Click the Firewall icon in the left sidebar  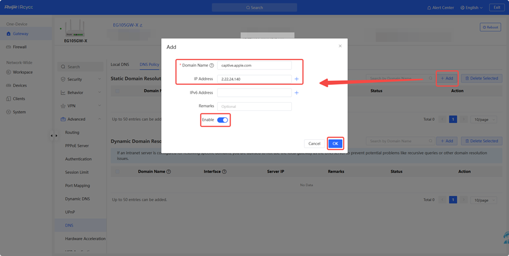click(9, 47)
